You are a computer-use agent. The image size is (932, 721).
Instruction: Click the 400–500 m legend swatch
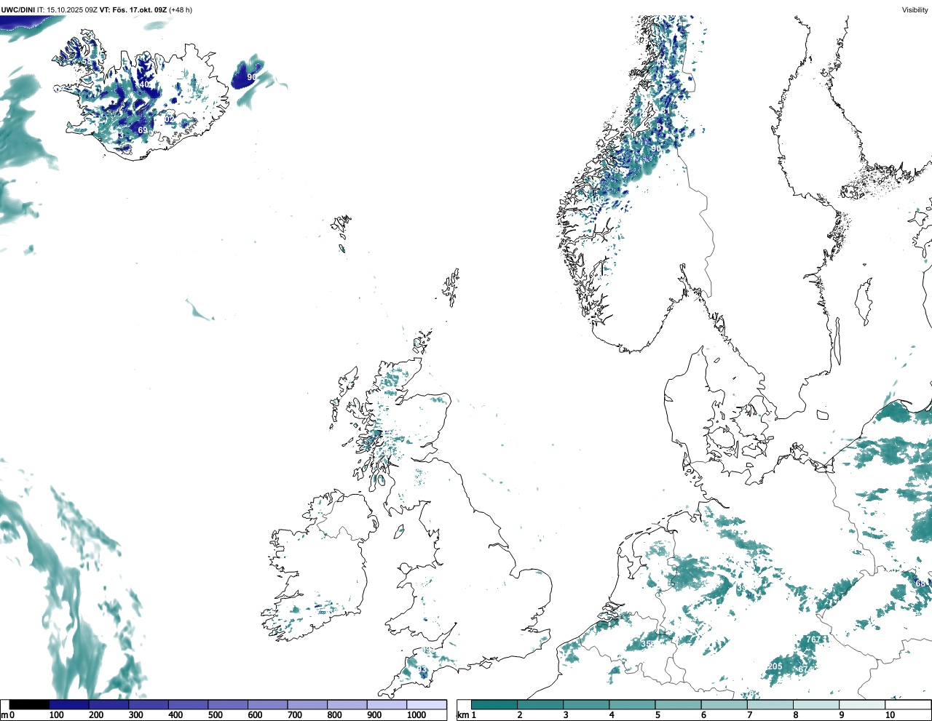(x=188, y=704)
